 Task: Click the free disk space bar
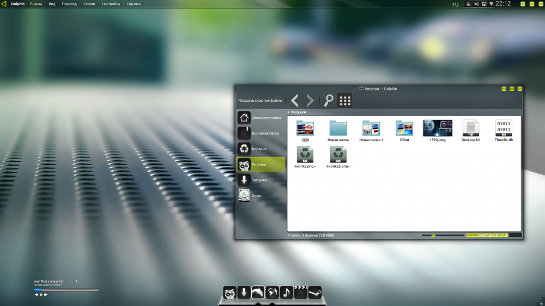[494, 235]
